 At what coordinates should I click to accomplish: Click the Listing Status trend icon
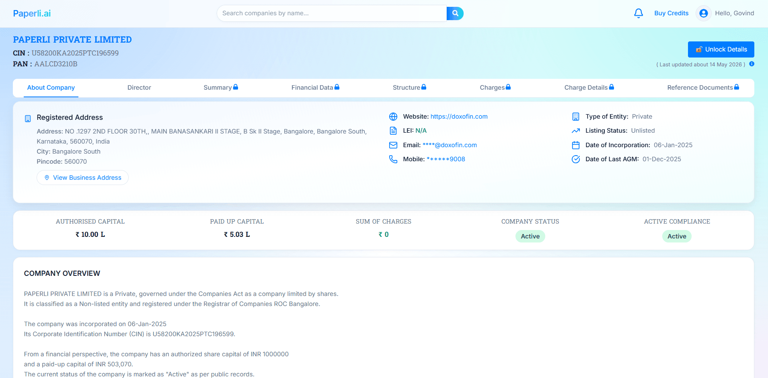pyautogui.click(x=576, y=131)
